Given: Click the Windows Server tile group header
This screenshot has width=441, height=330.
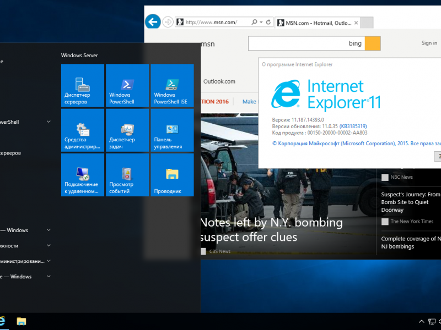Looking at the screenshot, I should click(x=79, y=56).
